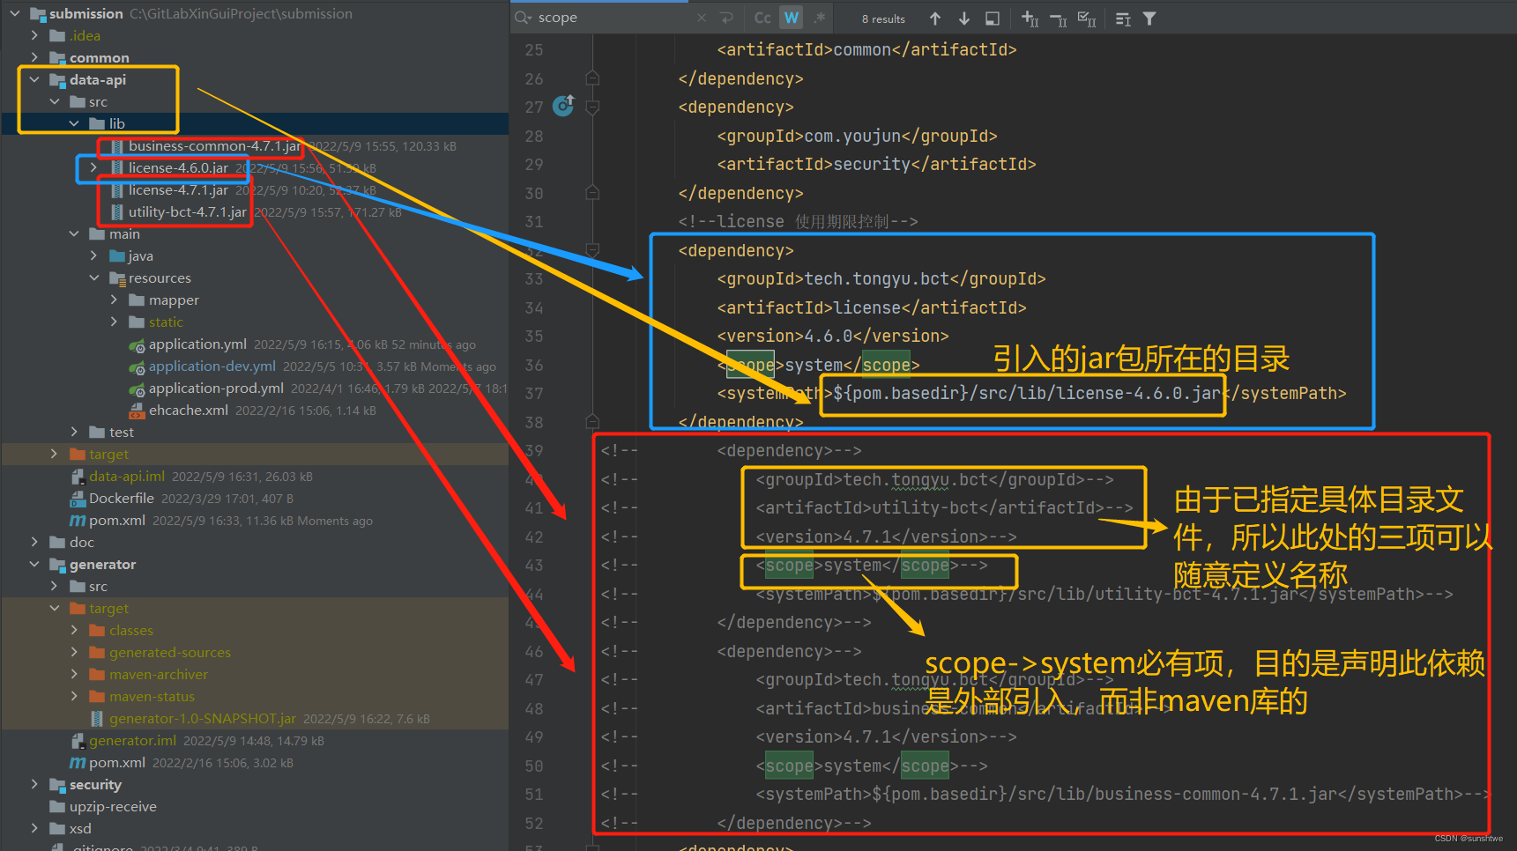Select all search occurrences

(x=1088, y=18)
